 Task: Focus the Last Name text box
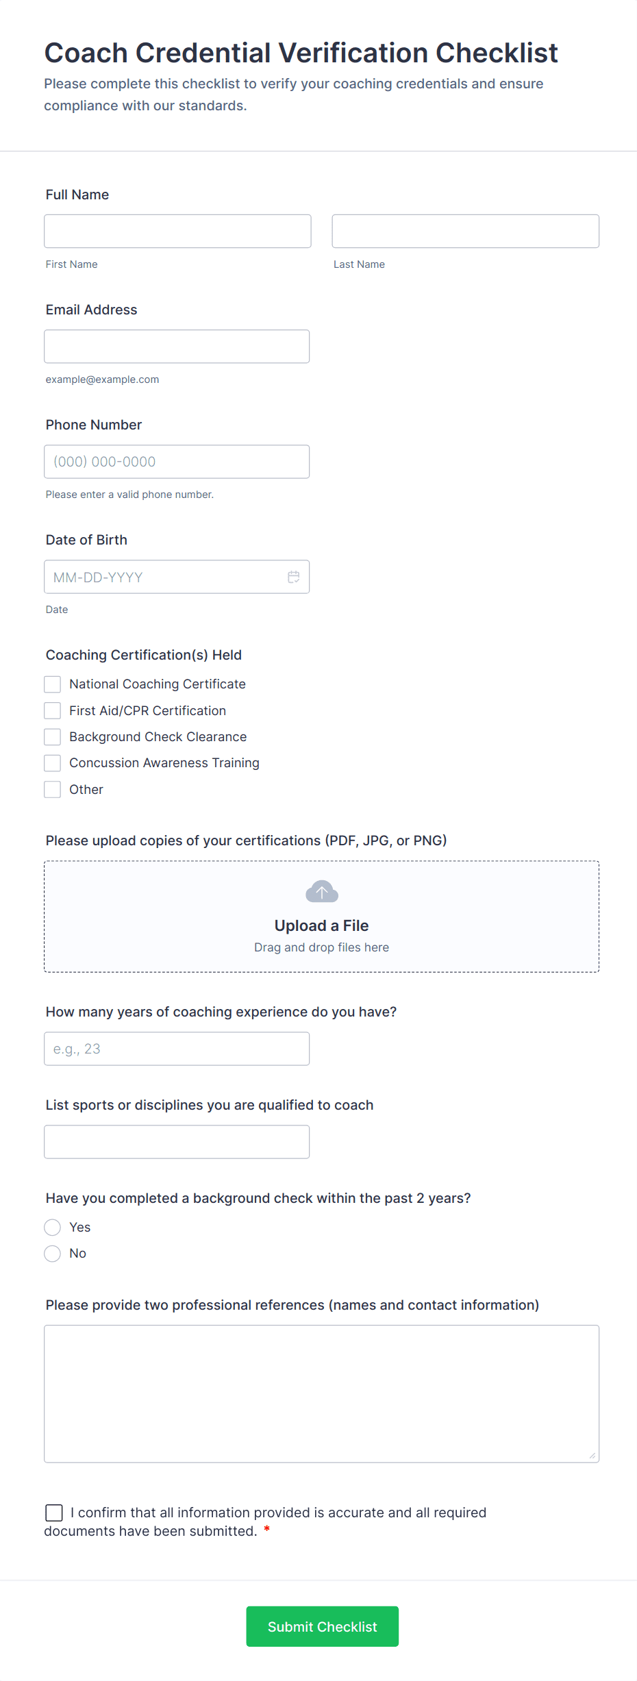pyautogui.click(x=465, y=231)
